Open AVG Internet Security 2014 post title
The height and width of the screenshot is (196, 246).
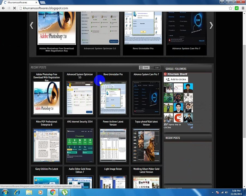point(80,121)
